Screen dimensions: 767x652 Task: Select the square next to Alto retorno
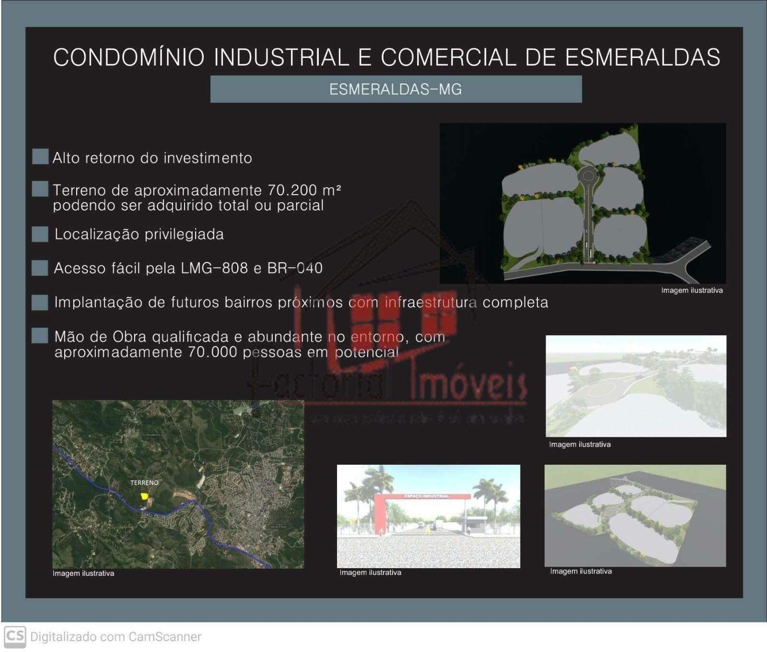(40, 157)
